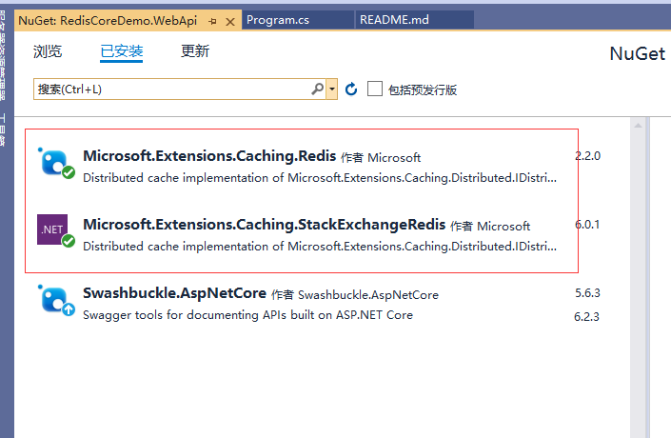This screenshot has width=671, height=438.
Task: Enable 包括预发行版 prerelease checkbox
Action: coord(375,89)
